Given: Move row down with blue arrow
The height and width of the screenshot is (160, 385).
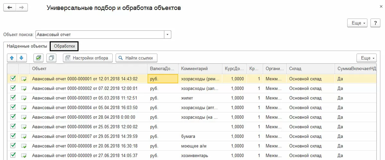Looking at the screenshot, I should tap(21, 58).
